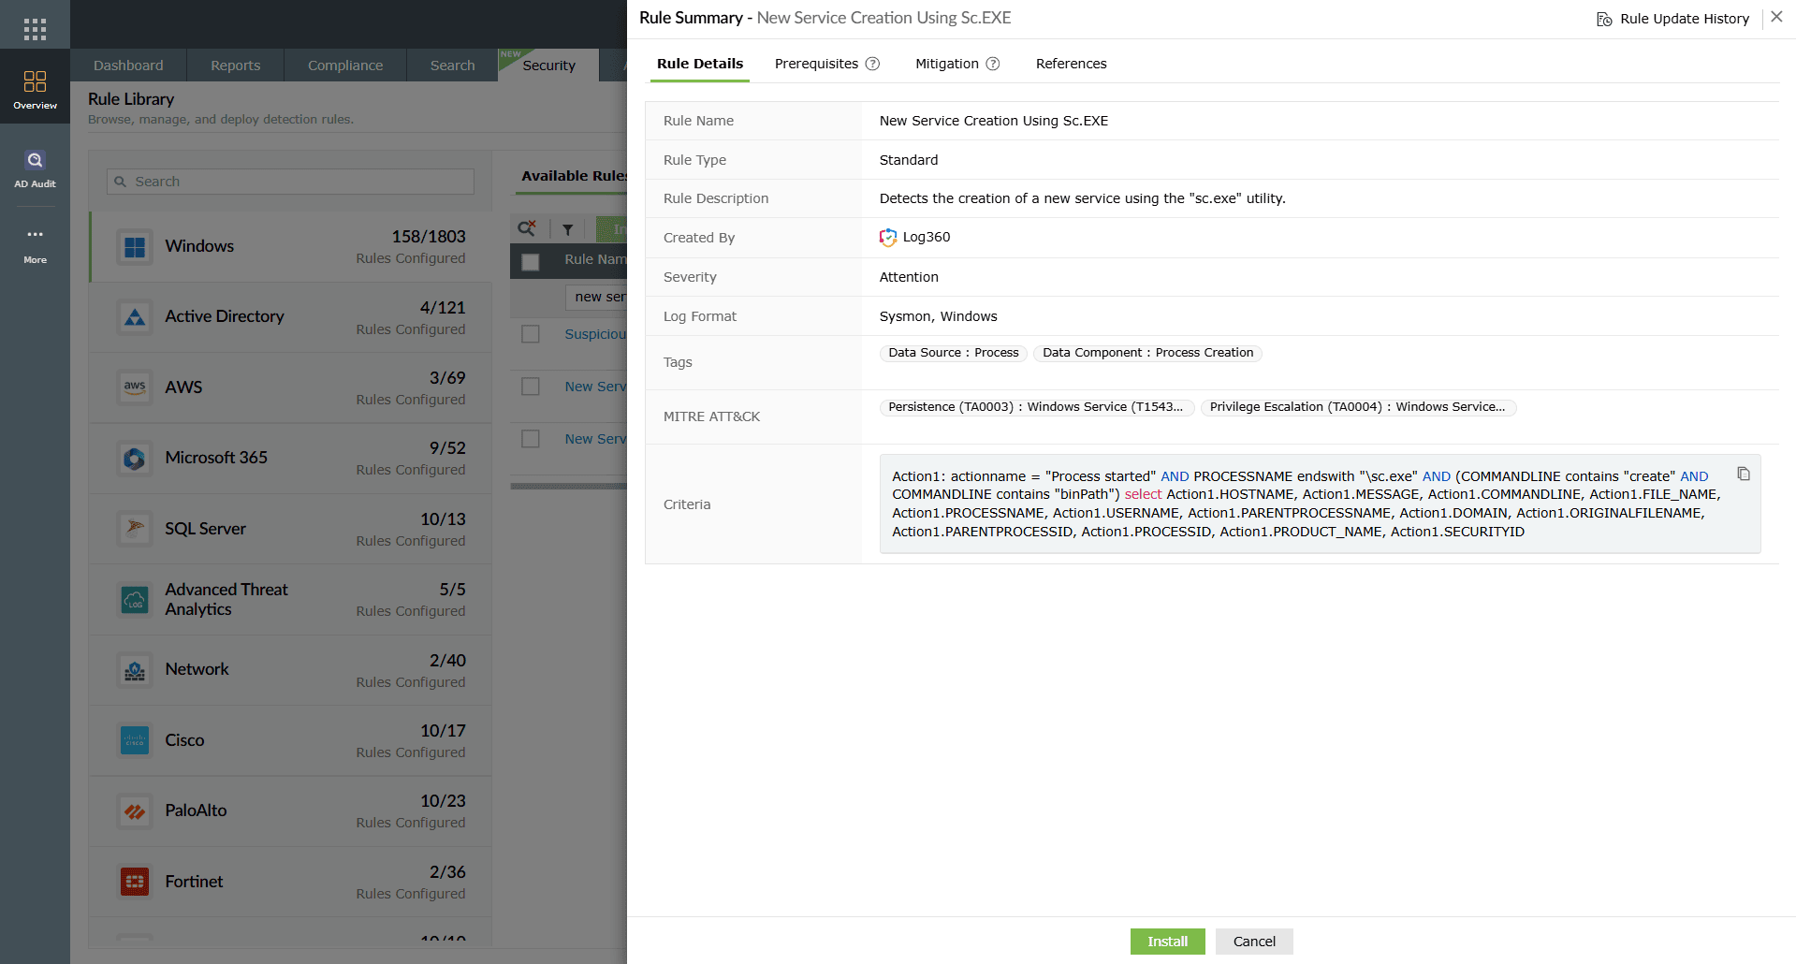Screen dimensions: 1796x964
Task: Click the Rule Update History icon
Action: [x=1604, y=19]
